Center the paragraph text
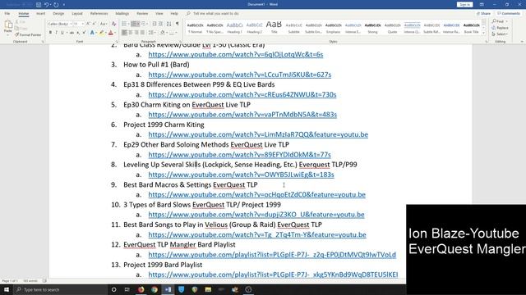This screenshot has width=526, height=295. pos(131,33)
